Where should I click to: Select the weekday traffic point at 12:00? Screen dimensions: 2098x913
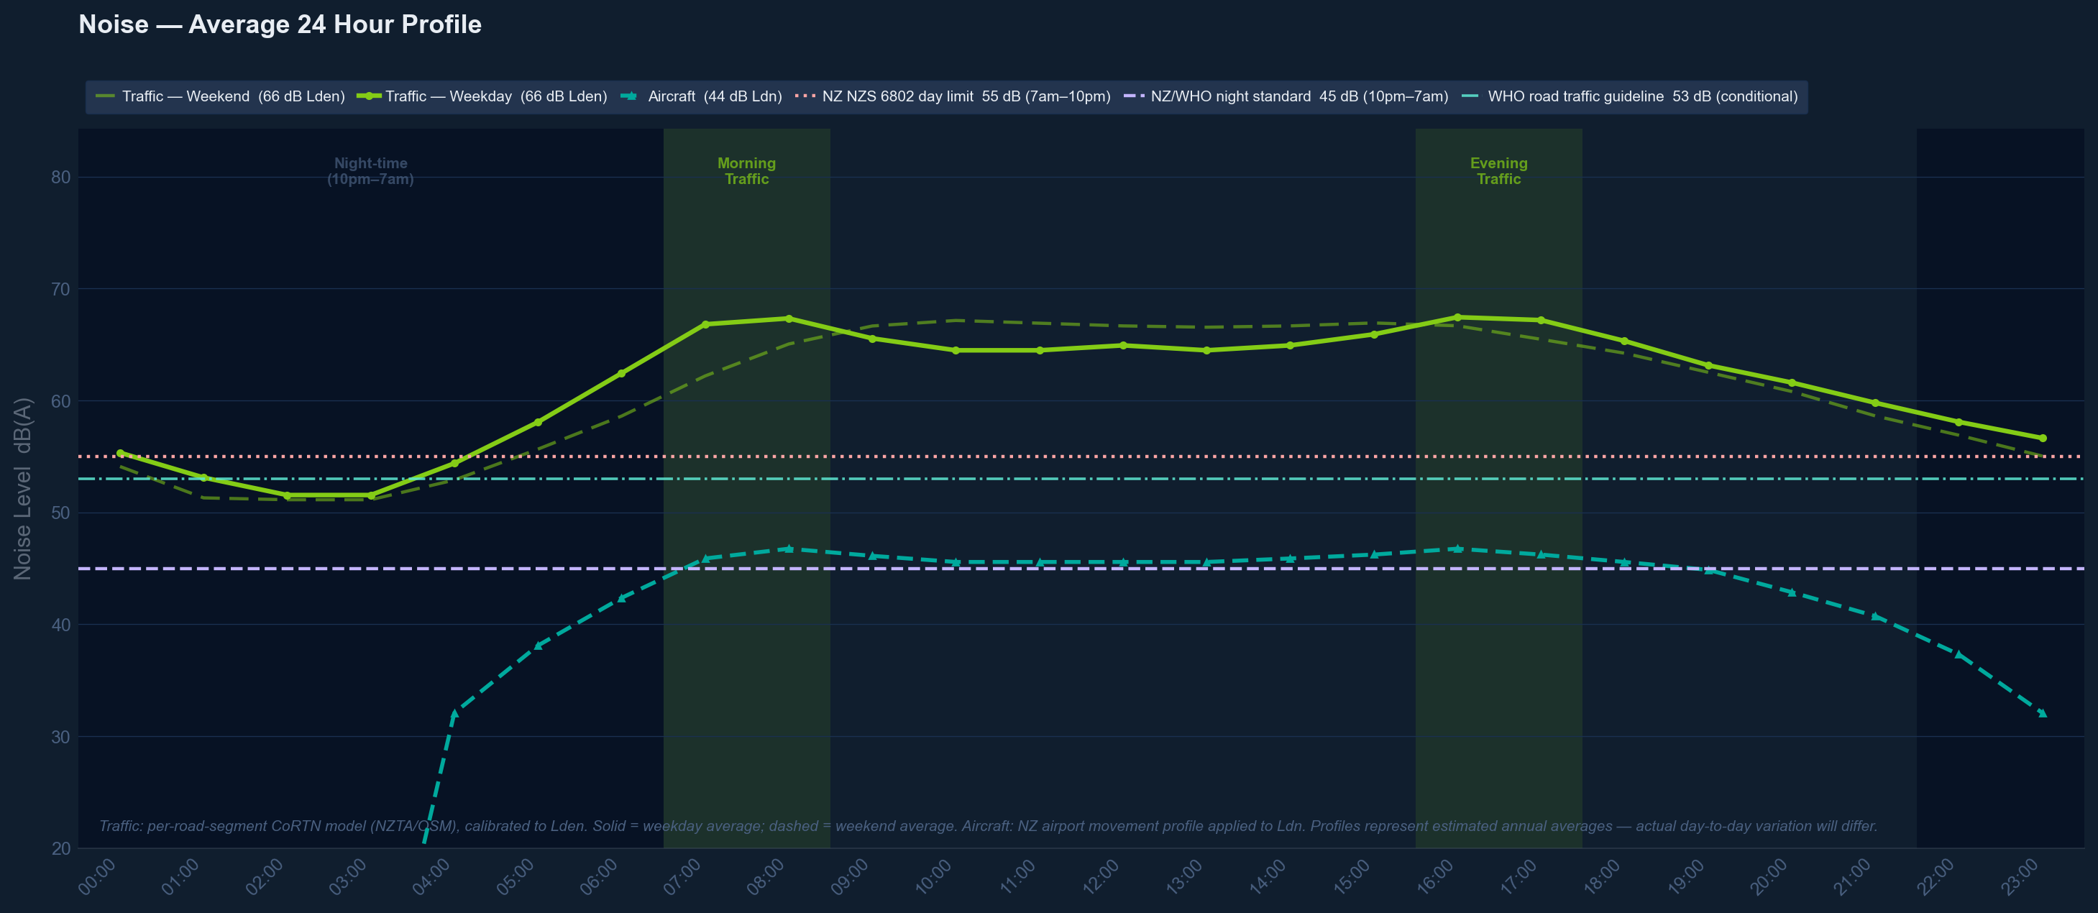(1123, 345)
